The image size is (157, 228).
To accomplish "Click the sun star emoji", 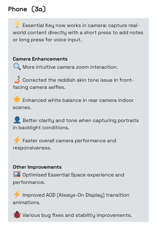I will 17,100.
